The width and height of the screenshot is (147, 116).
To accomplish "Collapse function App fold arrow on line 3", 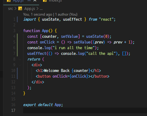I will 20,31.
